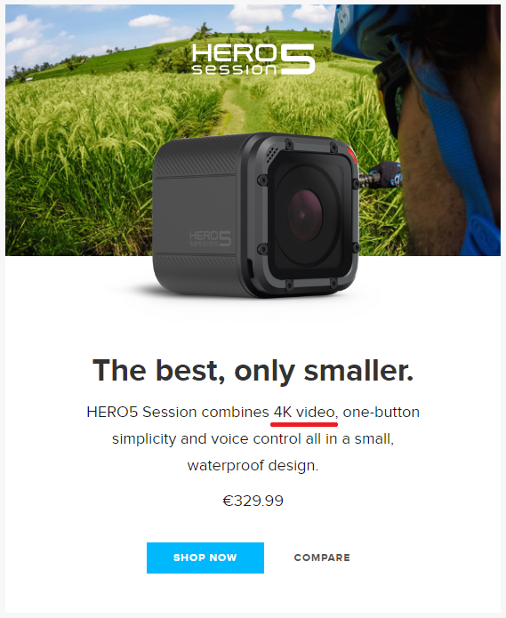Image resolution: width=506 pixels, height=618 pixels.
Task: Open the COMPARE link
Action: [322, 558]
